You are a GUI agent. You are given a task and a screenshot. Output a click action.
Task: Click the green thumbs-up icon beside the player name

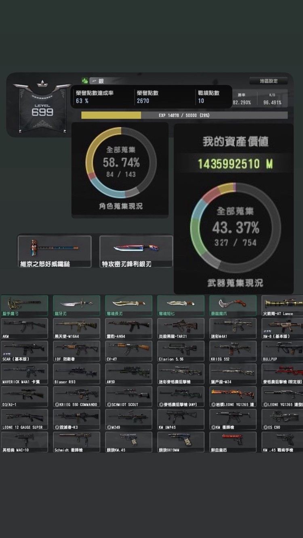click(85, 81)
